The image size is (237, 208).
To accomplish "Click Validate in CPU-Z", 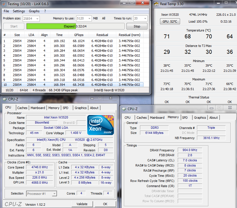I will (82, 204).
